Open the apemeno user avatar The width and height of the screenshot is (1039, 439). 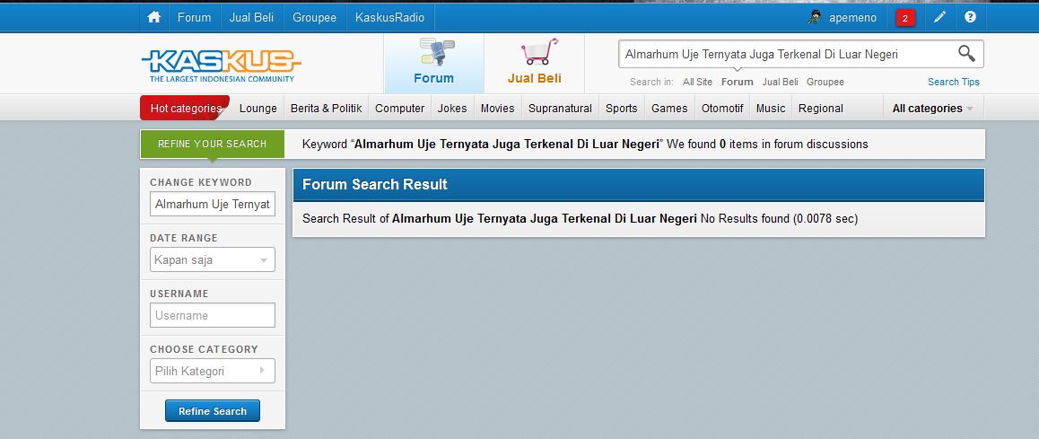[815, 17]
